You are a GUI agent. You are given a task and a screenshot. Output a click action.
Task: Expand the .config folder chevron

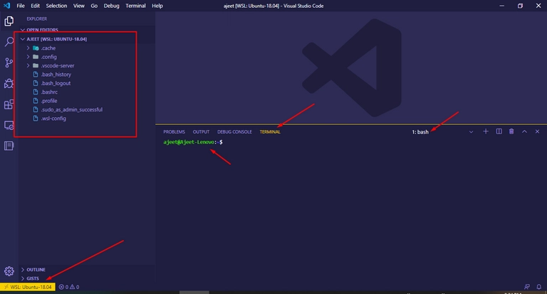pos(28,57)
